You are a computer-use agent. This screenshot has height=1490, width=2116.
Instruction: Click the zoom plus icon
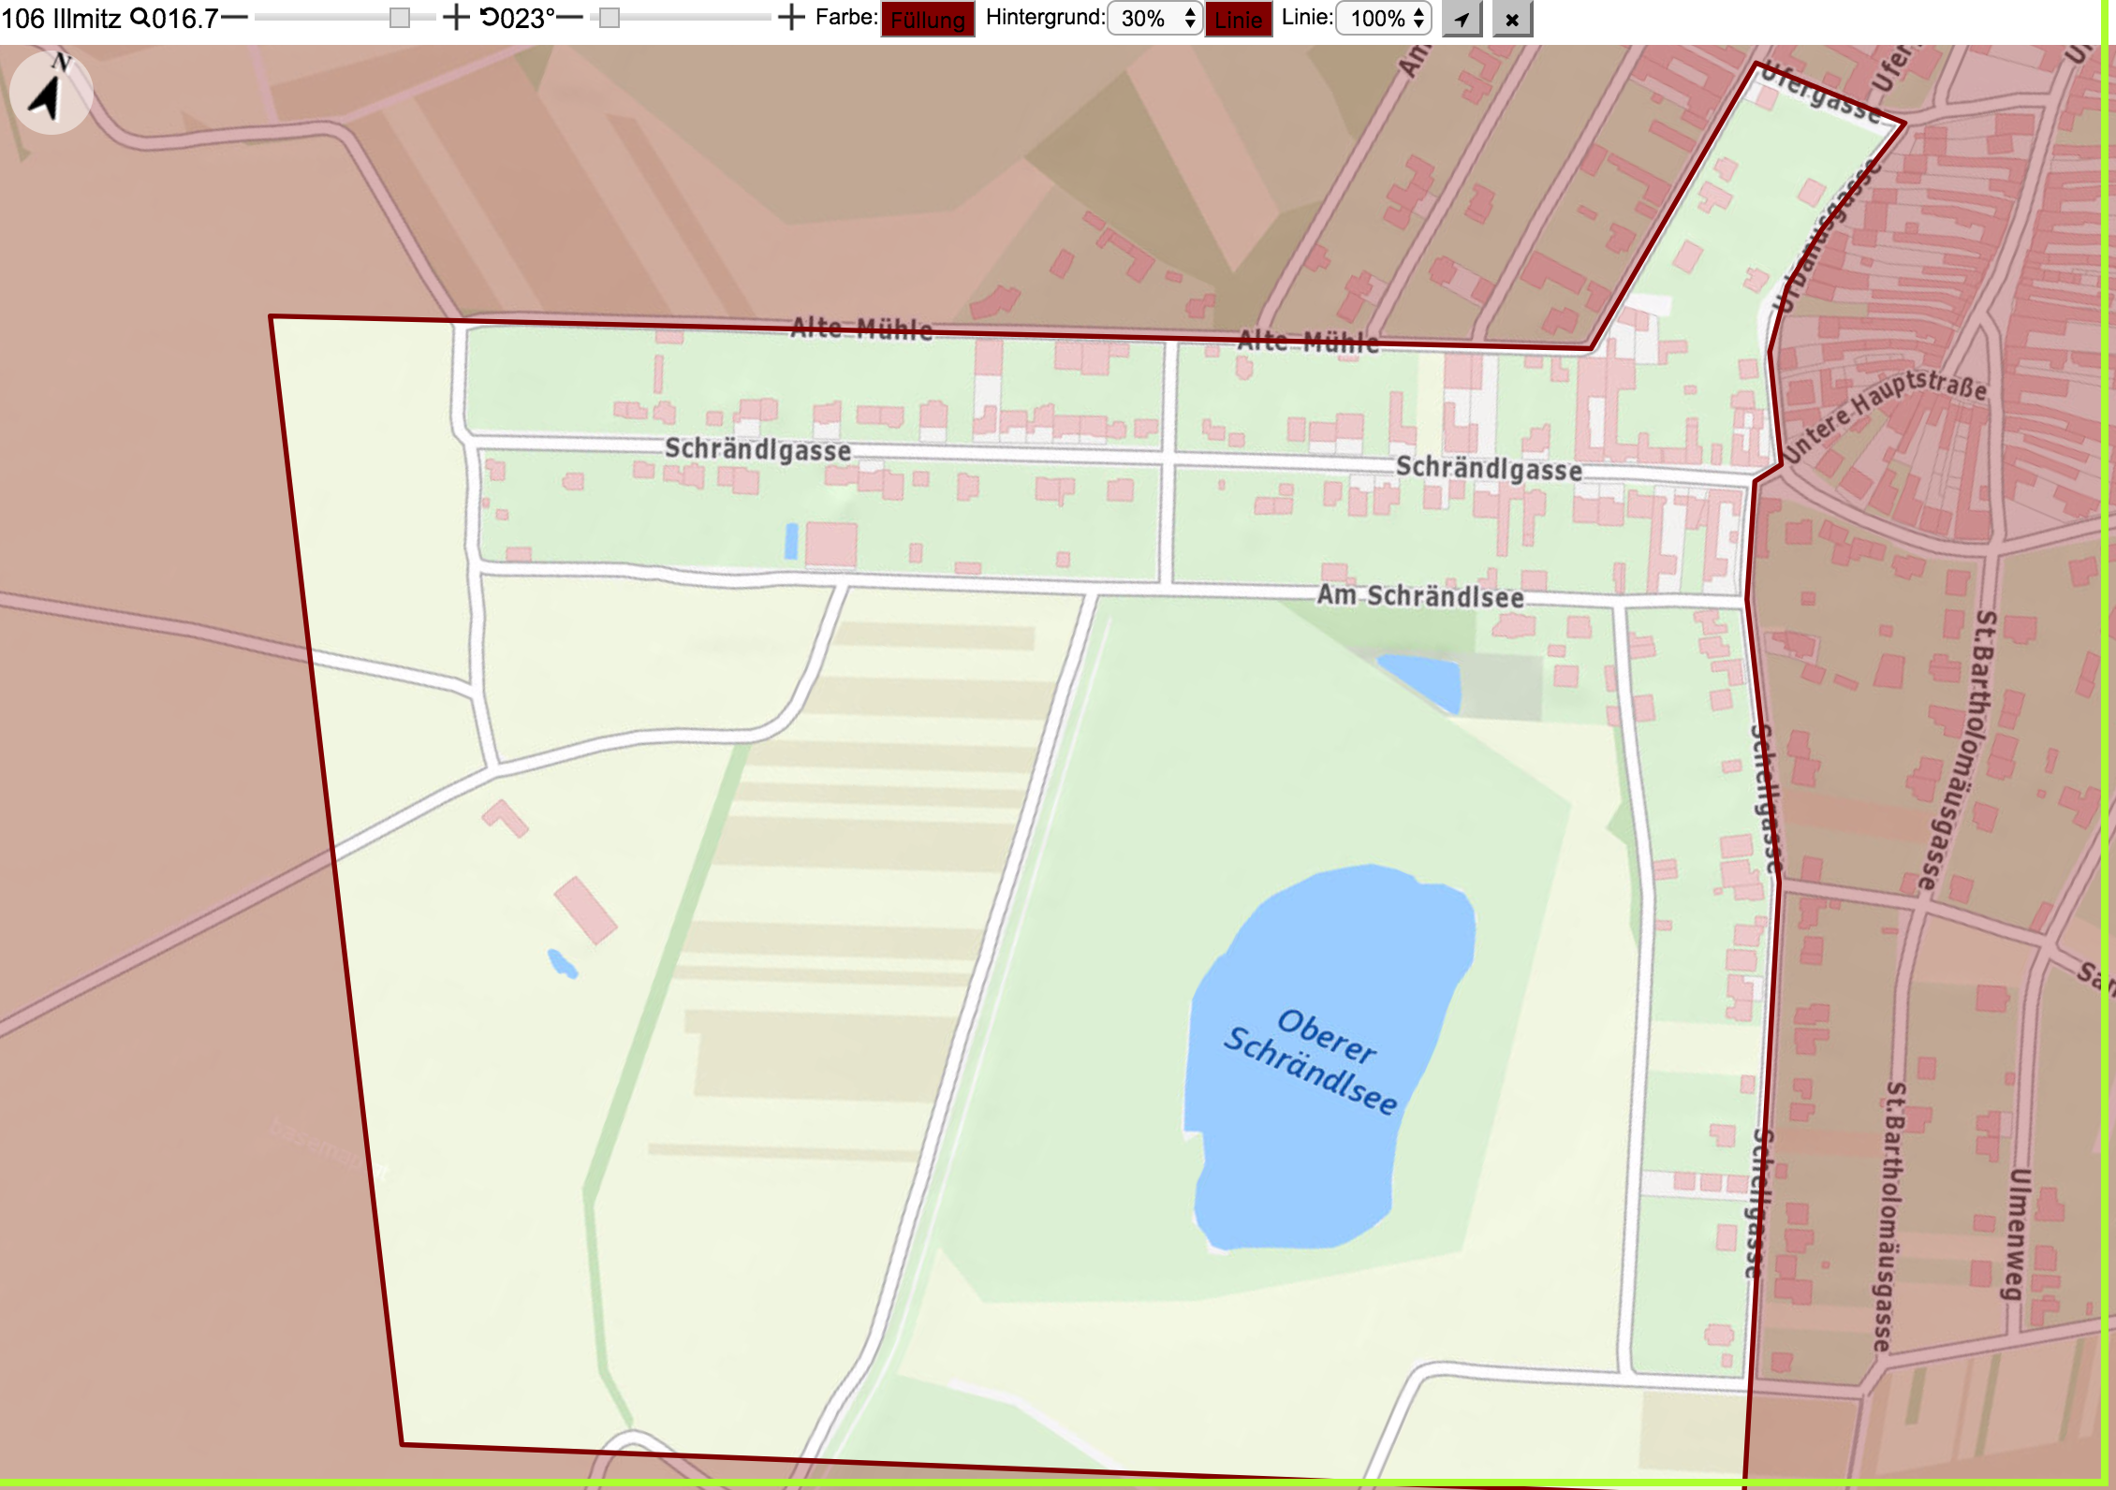tap(456, 18)
